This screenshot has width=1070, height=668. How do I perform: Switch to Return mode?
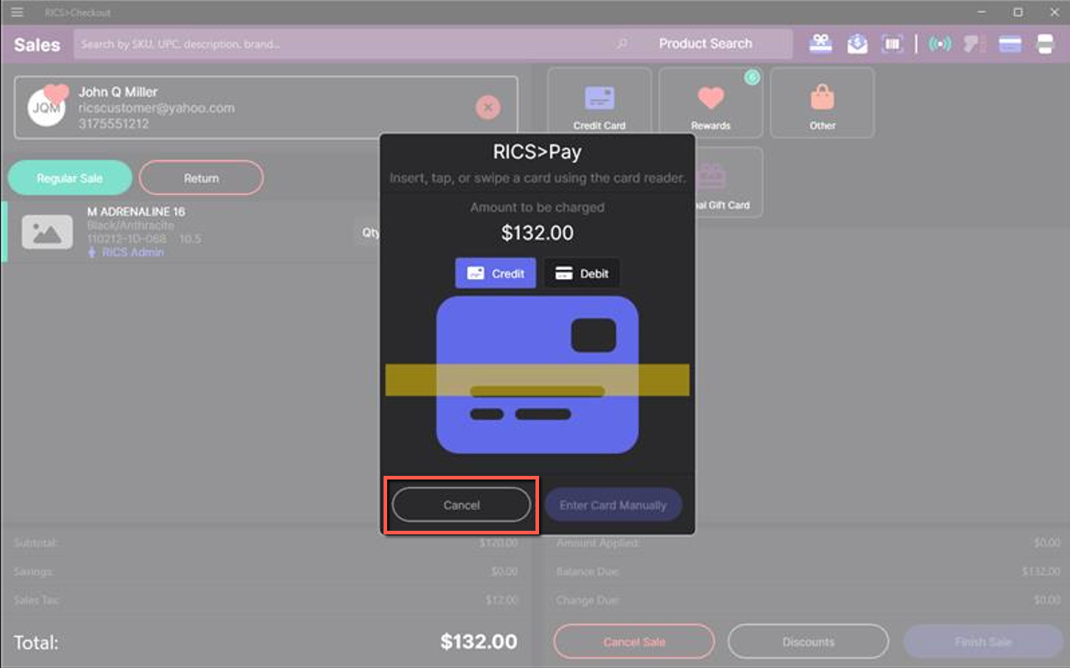pyautogui.click(x=201, y=178)
